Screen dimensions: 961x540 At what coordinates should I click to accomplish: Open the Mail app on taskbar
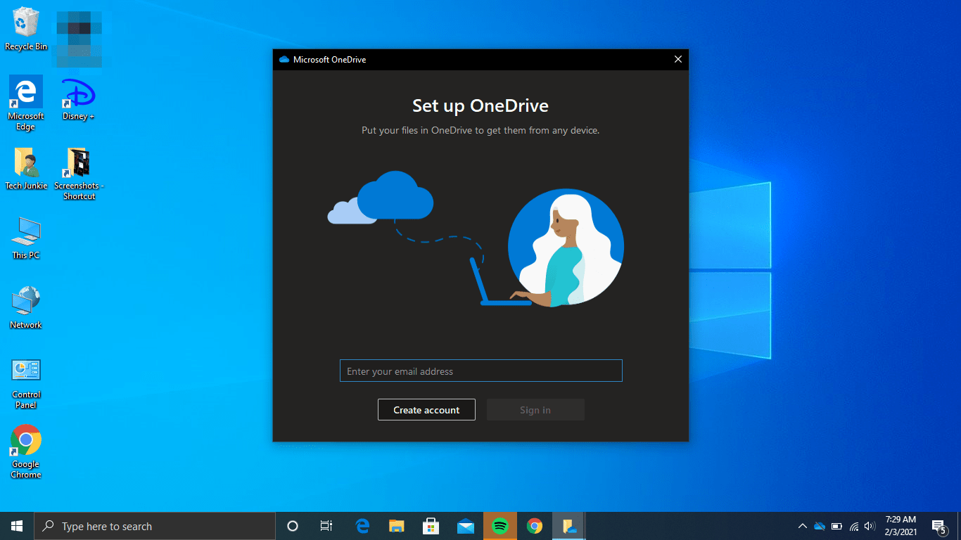click(x=466, y=526)
